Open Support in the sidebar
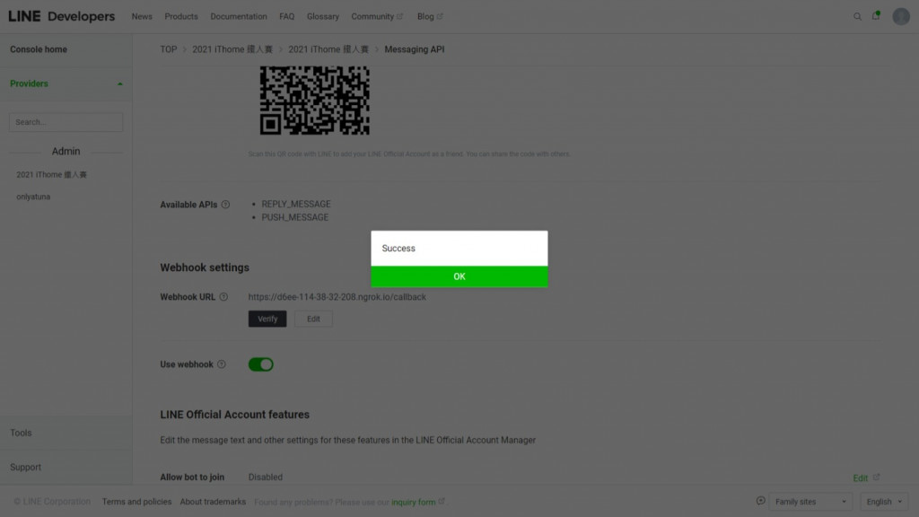The width and height of the screenshot is (919, 517). pos(25,467)
